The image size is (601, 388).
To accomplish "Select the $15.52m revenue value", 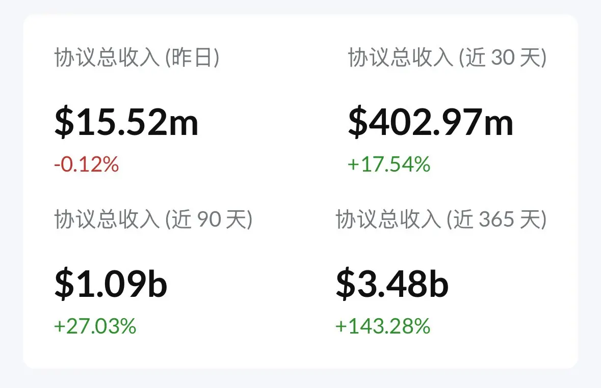I will pyautogui.click(x=126, y=122).
